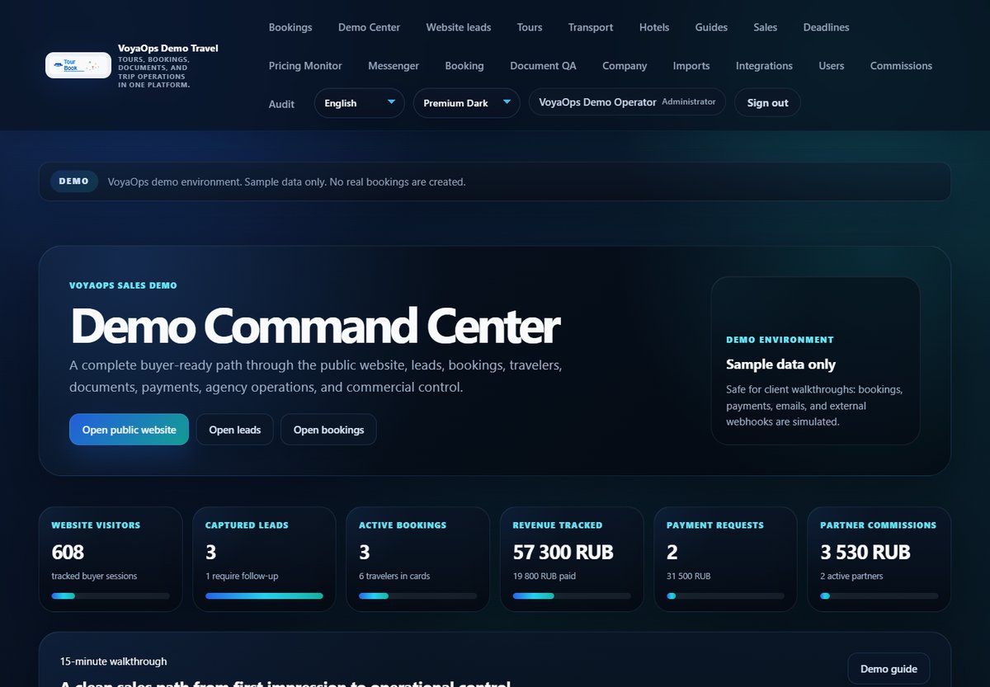The height and width of the screenshot is (687, 990).
Task: Click the 57 300 RUB revenue value
Action: pyautogui.click(x=563, y=552)
